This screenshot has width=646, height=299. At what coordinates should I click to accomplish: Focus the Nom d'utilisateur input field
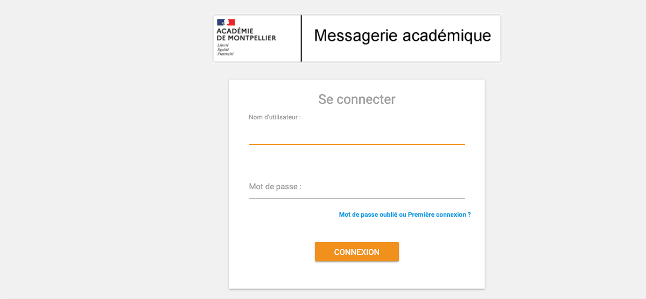point(356,134)
